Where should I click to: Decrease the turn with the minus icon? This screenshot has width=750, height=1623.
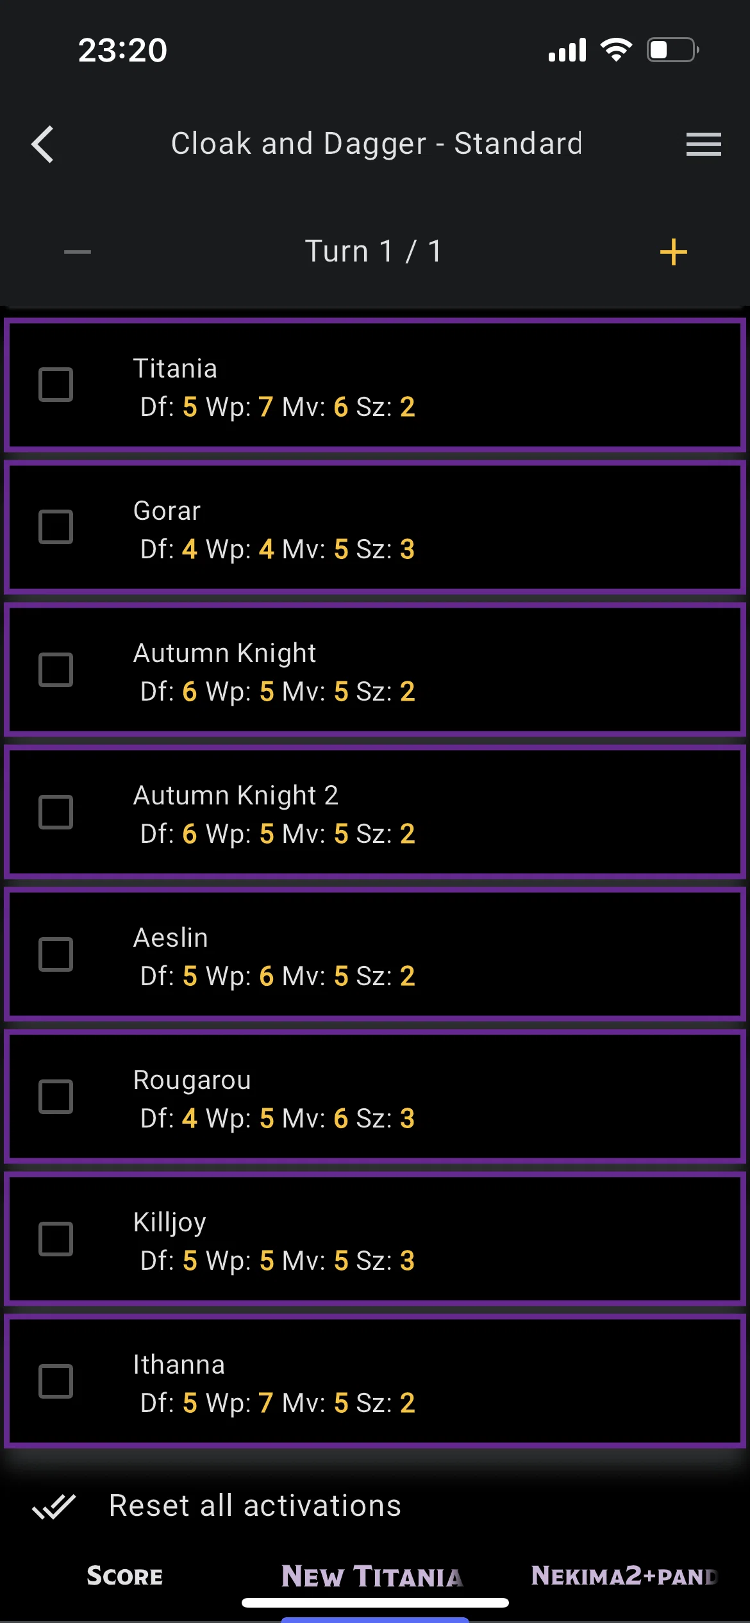pyautogui.click(x=78, y=252)
